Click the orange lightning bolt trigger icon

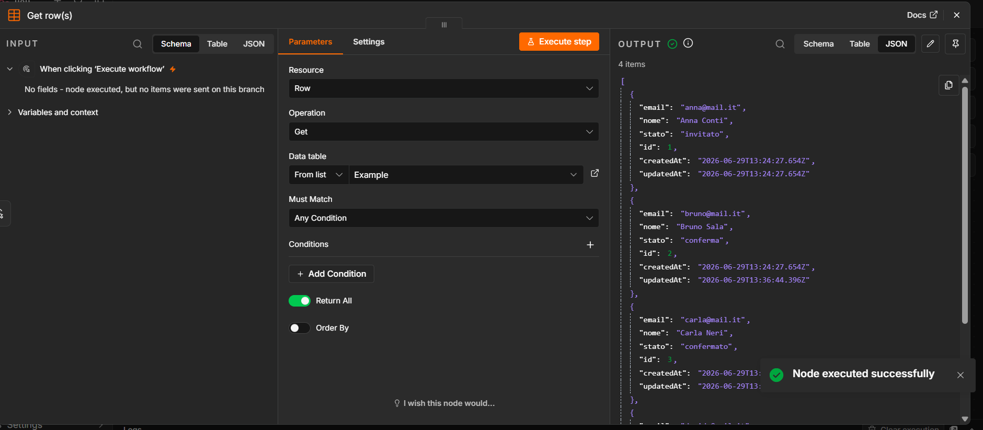pos(173,69)
